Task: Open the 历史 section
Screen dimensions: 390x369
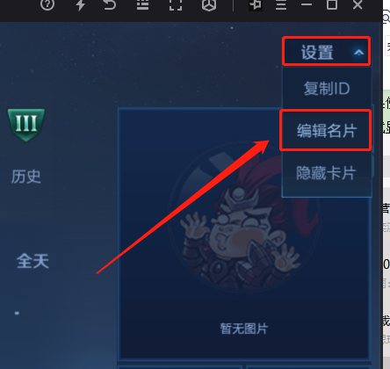Action: 26,177
